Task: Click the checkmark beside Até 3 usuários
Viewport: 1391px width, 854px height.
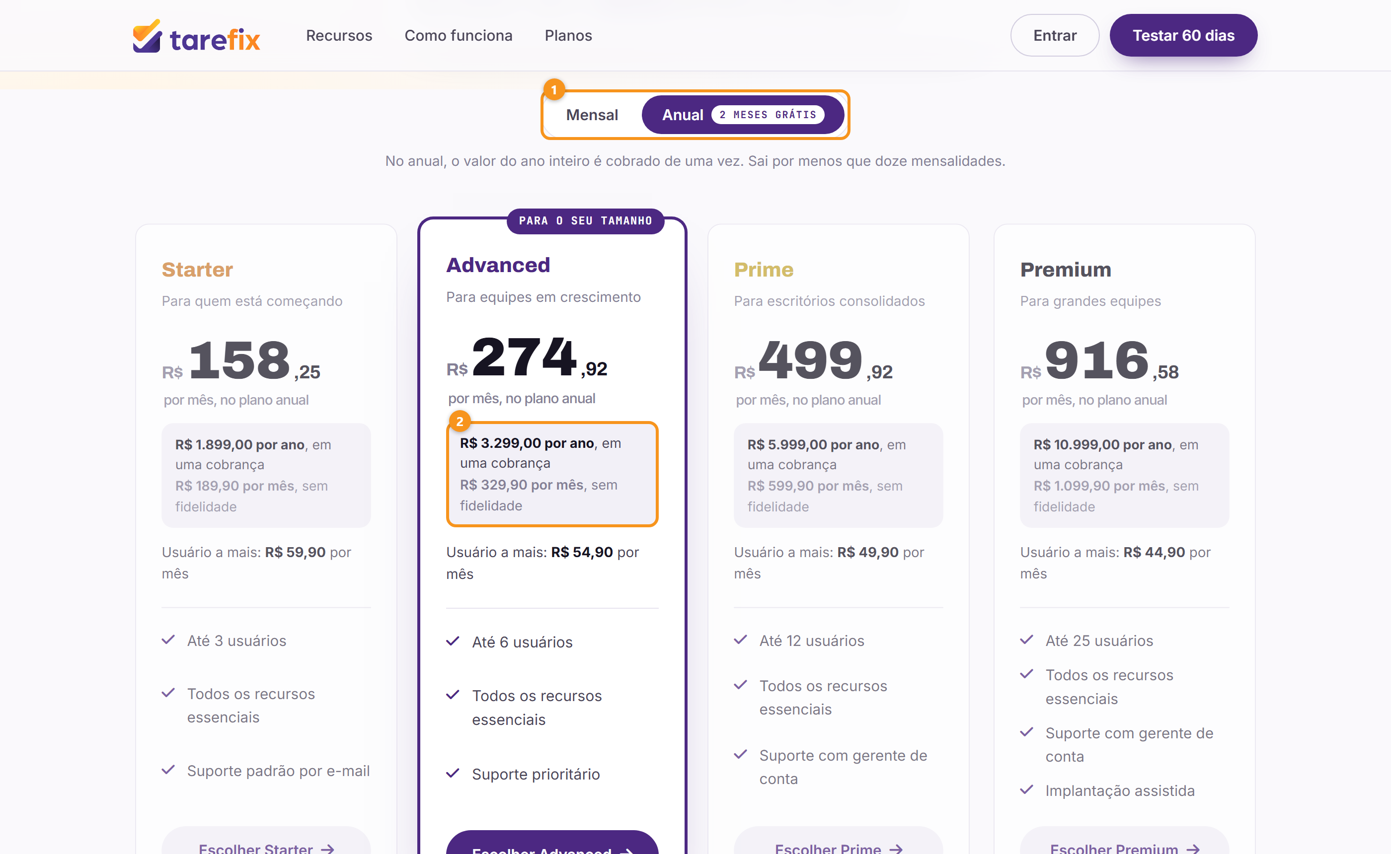Action: click(x=168, y=640)
